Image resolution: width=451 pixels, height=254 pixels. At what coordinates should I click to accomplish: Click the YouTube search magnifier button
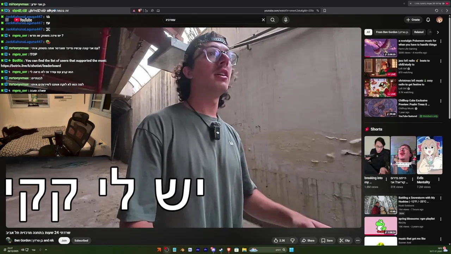coord(272,20)
